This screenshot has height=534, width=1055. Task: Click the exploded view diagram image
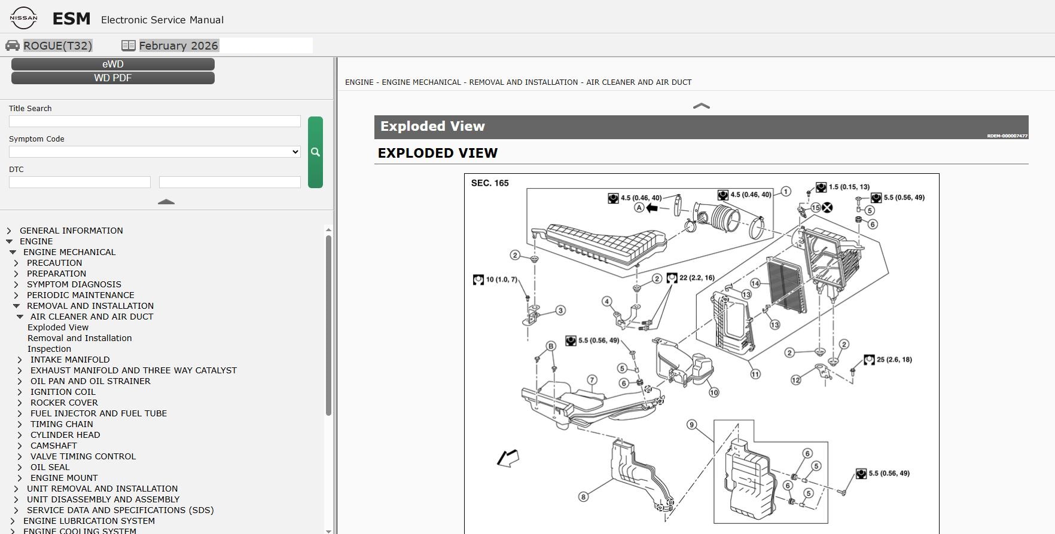pos(702,354)
